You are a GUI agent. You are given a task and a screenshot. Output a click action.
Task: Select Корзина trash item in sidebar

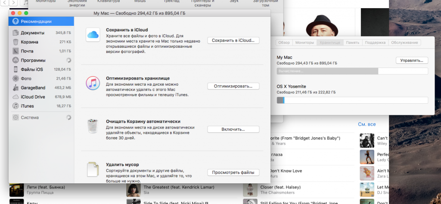click(x=41, y=42)
